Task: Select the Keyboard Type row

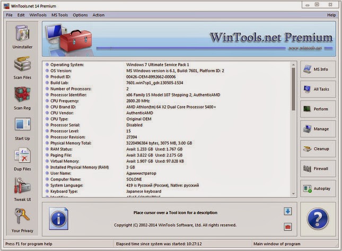Action: [168, 191]
